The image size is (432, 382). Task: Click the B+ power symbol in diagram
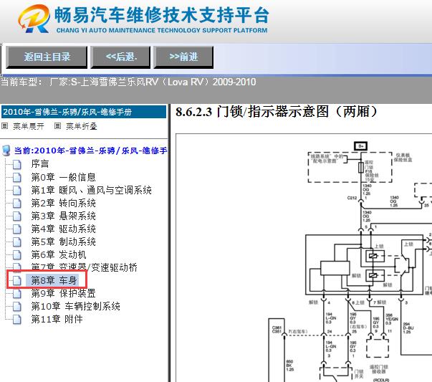pos(360,146)
